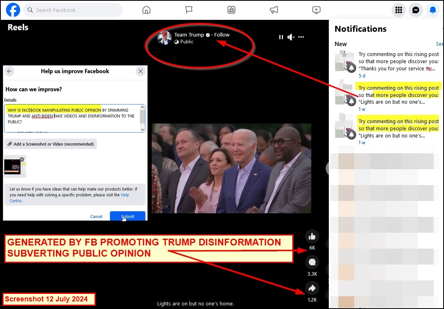444x309 pixels.
Task: Open the apps grid menu
Action: tap(399, 10)
